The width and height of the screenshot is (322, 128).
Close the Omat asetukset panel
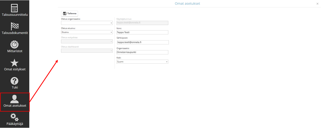click(x=317, y=4)
